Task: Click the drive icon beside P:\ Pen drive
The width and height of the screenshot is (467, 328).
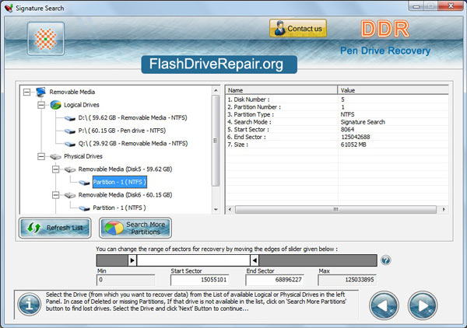Action: pos(70,131)
